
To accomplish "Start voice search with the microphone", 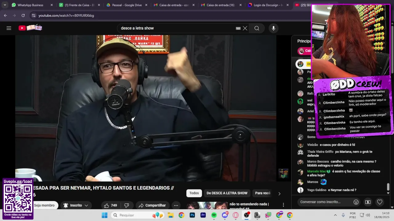I will click(x=273, y=28).
